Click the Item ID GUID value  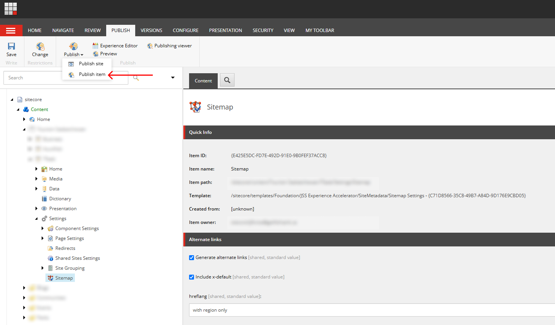(x=279, y=156)
